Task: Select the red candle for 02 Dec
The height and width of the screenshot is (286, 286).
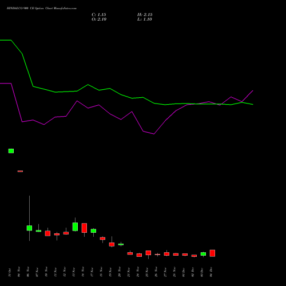Action: tap(194, 256)
